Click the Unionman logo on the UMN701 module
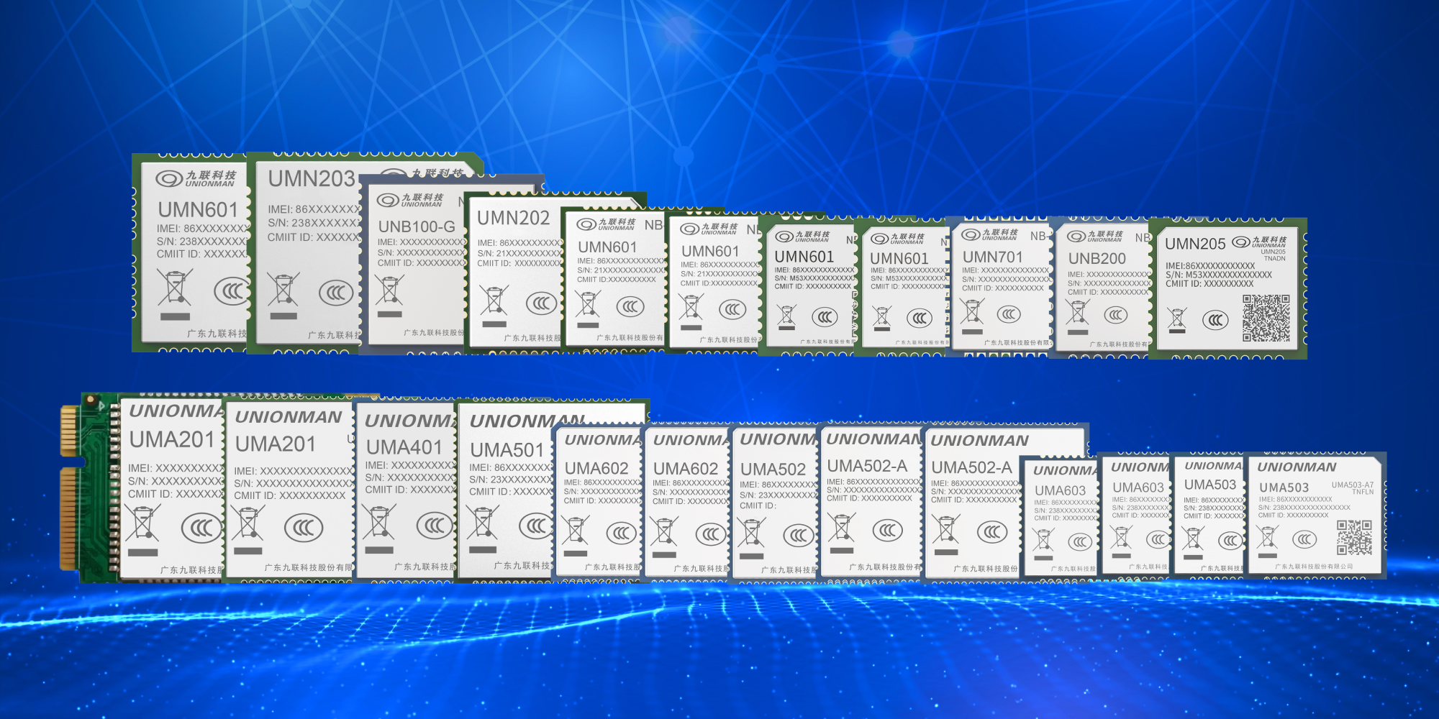 point(990,234)
